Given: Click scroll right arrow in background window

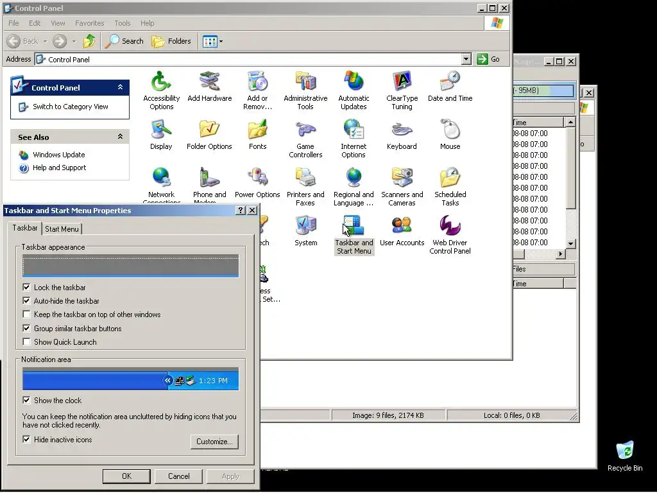Looking at the screenshot, I should [561, 254].
